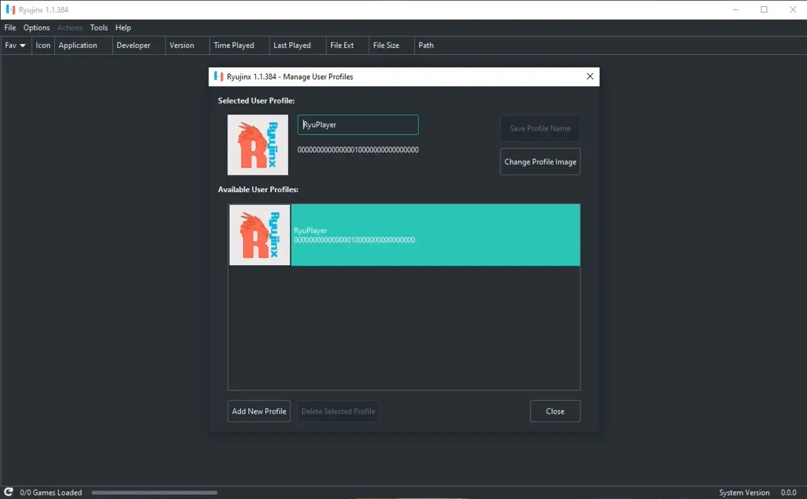Expand the Fav filter dropdown
807x499 pixels.
coord(15,45)
